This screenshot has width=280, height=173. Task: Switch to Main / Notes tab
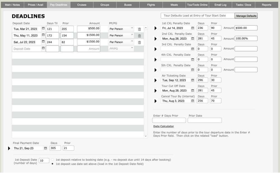pyautogui.click(x=12, y=5)
